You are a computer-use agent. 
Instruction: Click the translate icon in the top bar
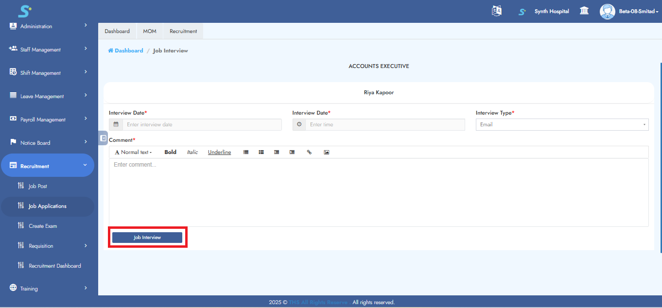496,11
